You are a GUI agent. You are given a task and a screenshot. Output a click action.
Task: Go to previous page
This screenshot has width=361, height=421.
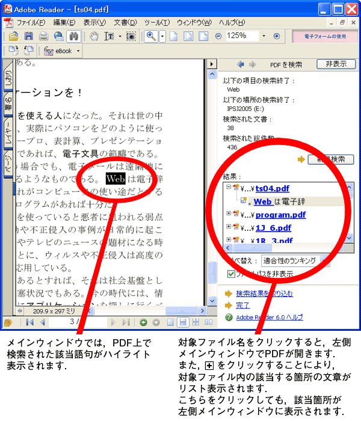pos(43,322)
